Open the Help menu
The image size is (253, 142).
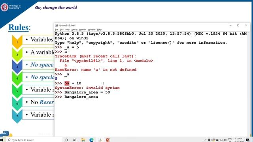pyautogui.click(x=99, y=30)
